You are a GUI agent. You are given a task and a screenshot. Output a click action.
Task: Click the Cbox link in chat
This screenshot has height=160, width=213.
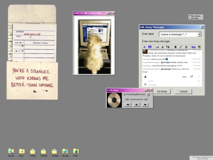point(184,77)
